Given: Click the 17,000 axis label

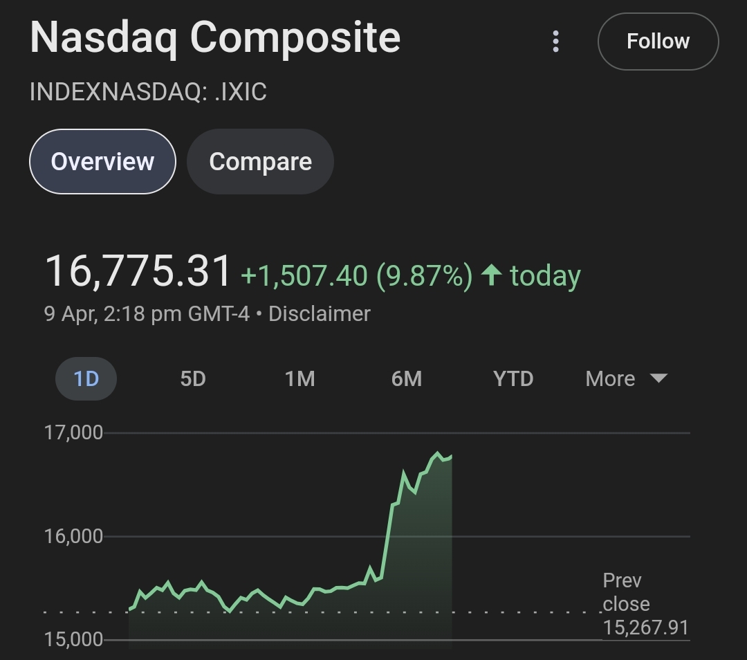Looking at the screenshot, I should coord(73,432).
